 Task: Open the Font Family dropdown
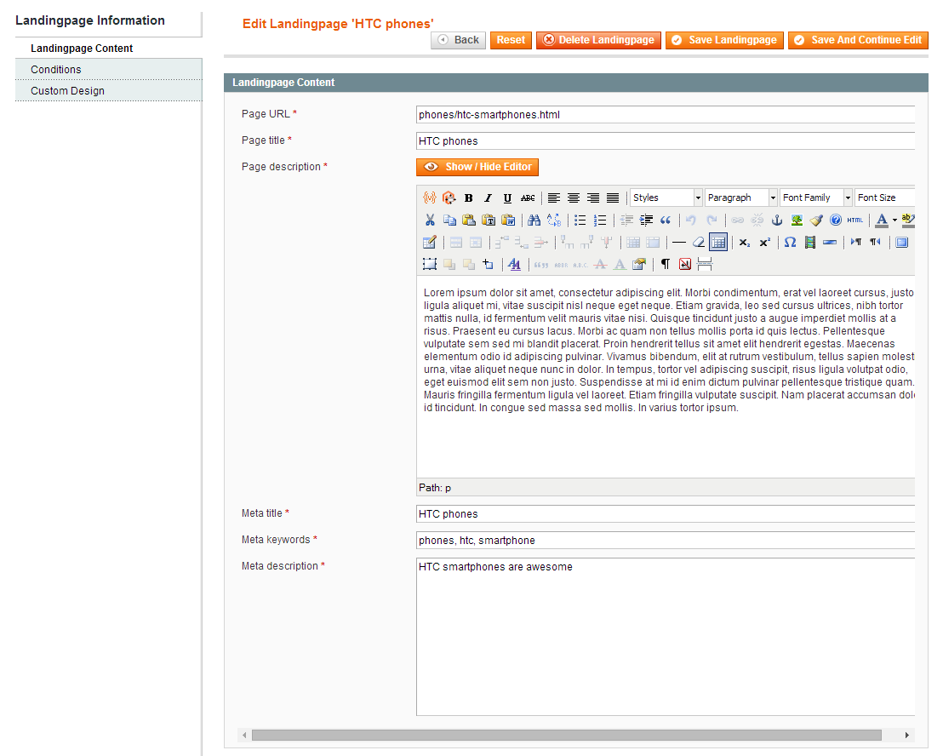pos(816,198)
